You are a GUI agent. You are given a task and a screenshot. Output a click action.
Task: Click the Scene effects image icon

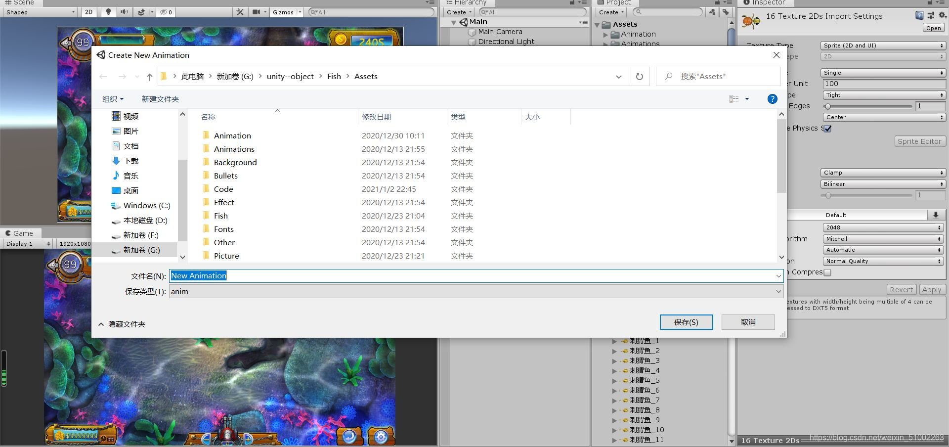[x=141, y=12]
